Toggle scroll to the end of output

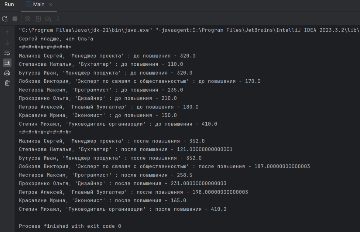(7, 63)
